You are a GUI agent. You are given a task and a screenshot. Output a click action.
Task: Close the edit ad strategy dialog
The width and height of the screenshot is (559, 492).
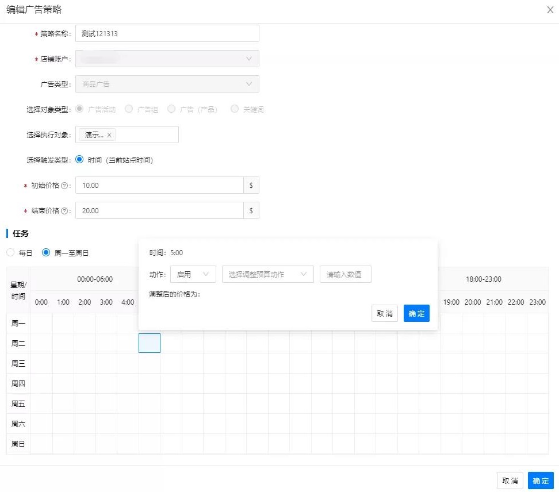(550, 10)
